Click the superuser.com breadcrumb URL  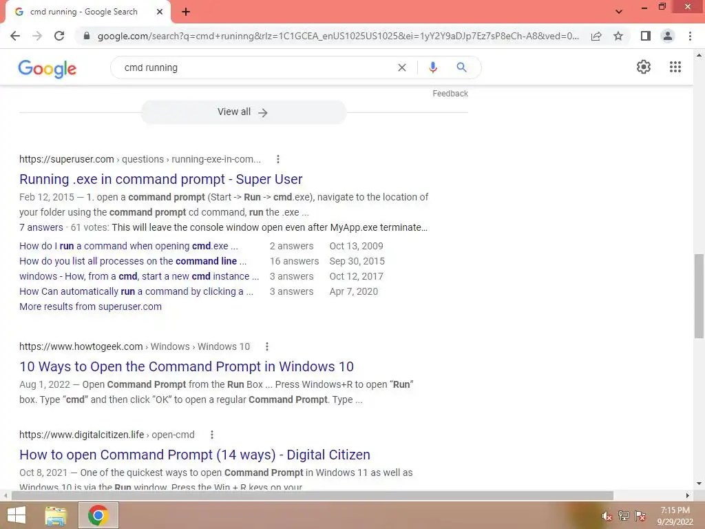tap(140, 159)
